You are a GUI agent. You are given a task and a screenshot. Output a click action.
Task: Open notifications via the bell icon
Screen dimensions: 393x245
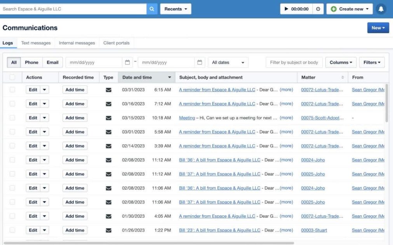tap(381, 9)
